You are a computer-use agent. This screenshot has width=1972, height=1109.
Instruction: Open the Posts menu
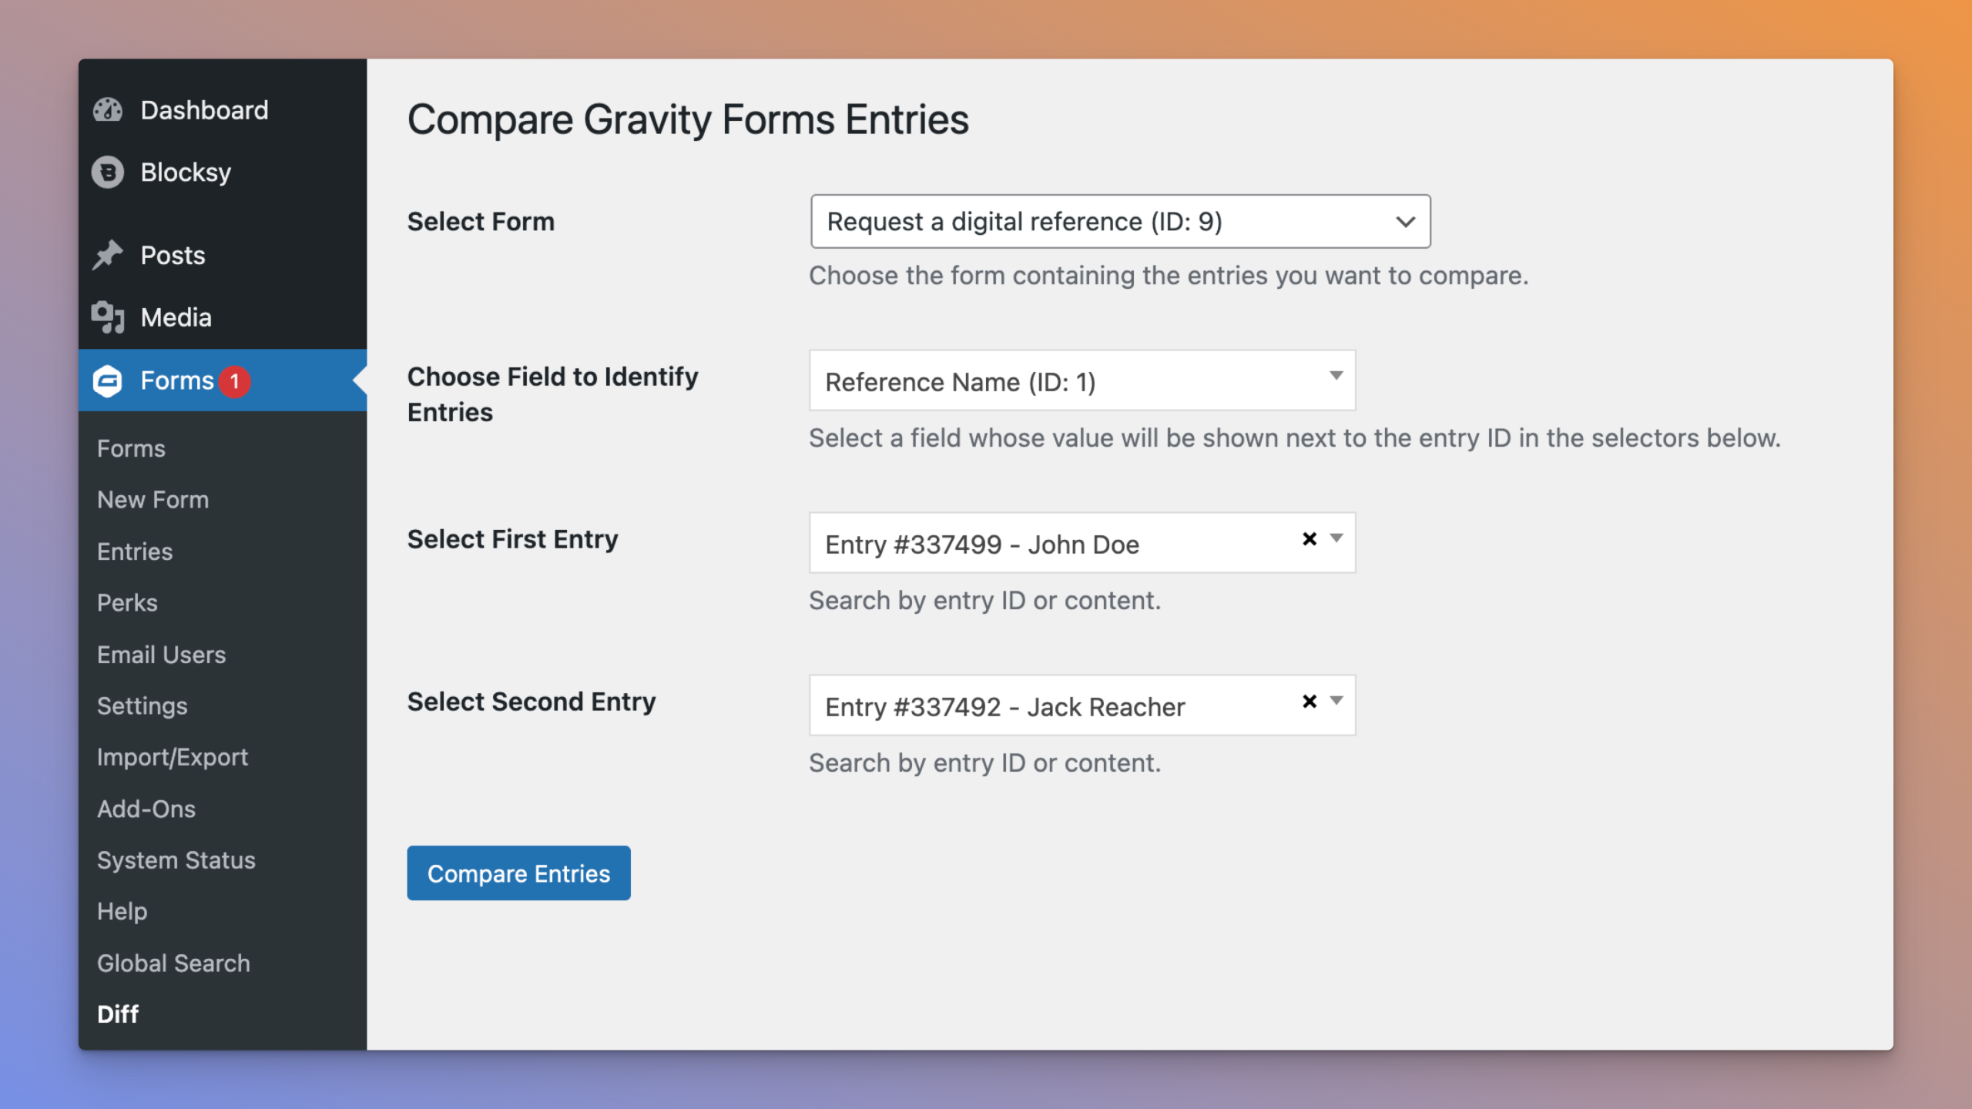pyautogui.click(x=223, y=255)
